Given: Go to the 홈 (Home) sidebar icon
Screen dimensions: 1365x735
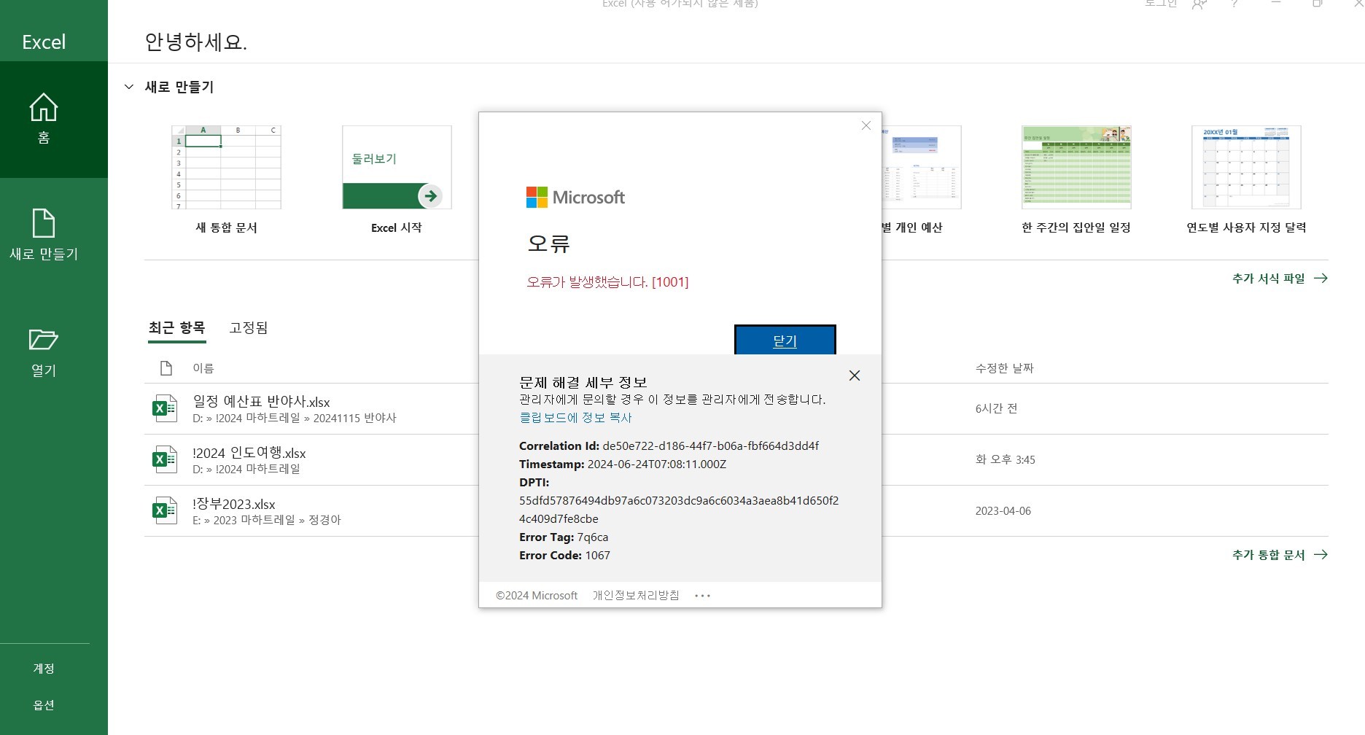Looking at the screenshot, I should tap(44, 119).
